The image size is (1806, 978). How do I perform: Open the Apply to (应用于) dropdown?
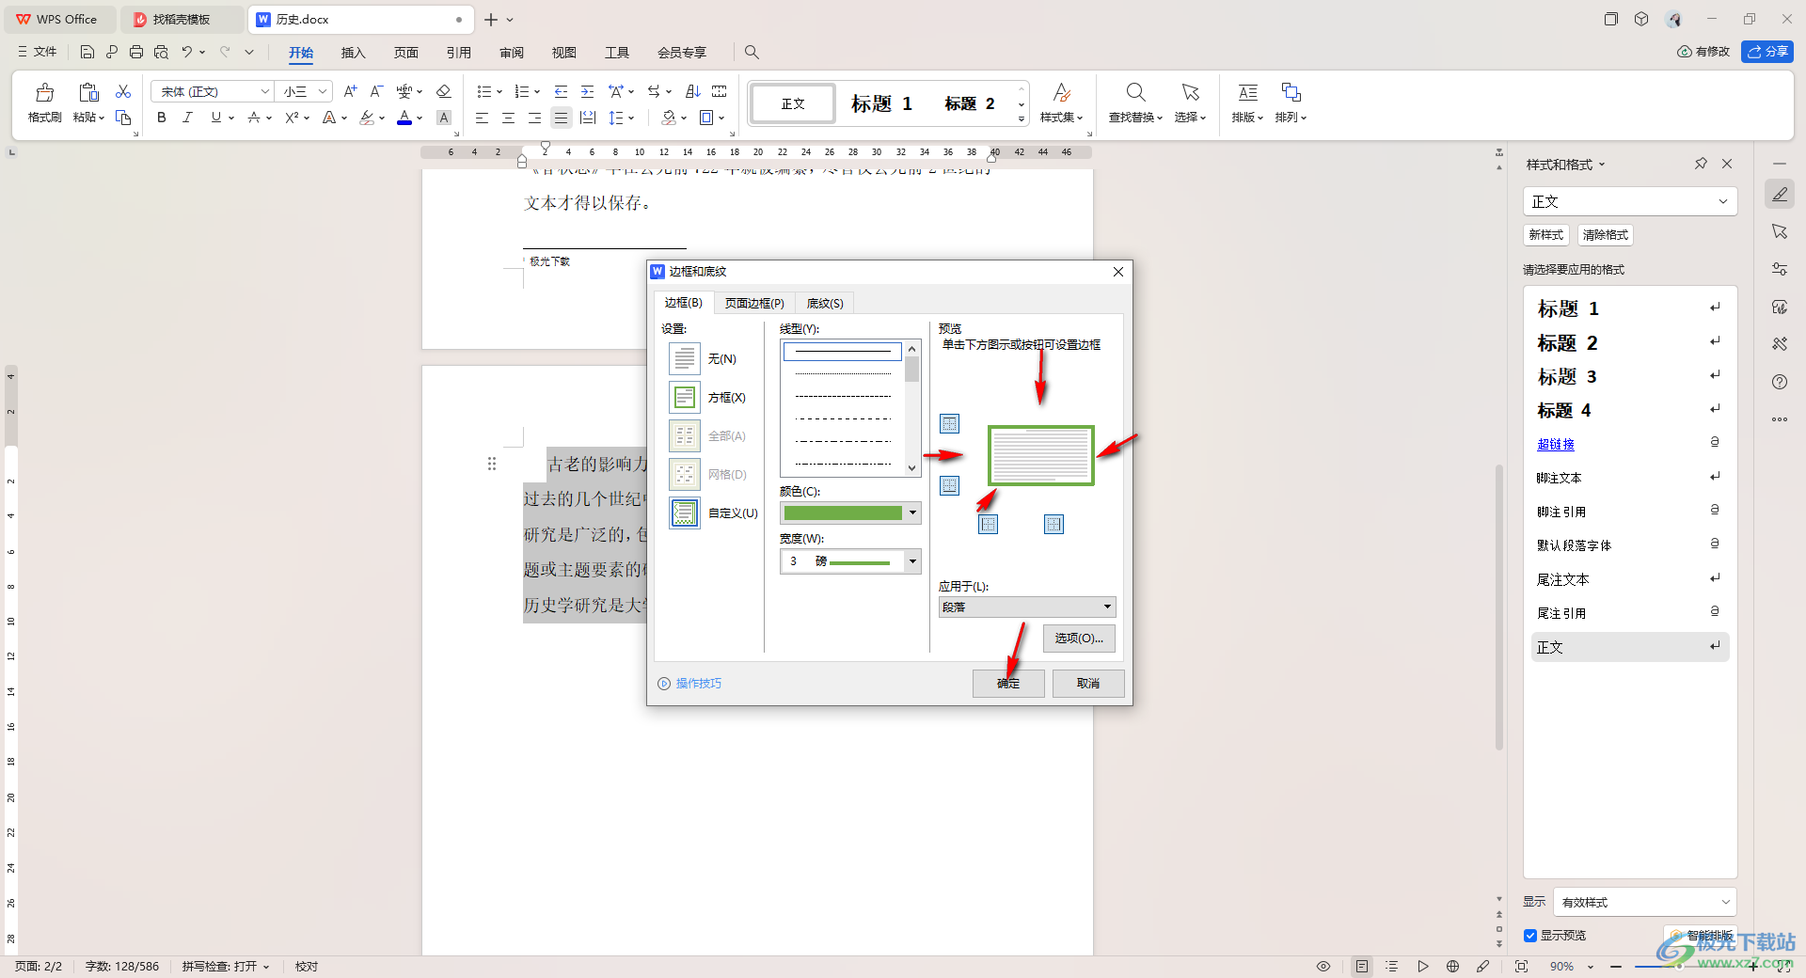coord(1027,607)
